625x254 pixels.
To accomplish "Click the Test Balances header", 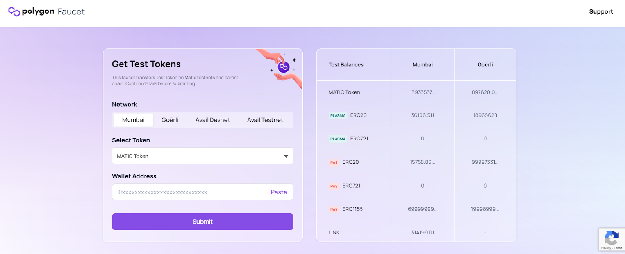I will click(x=346, y=65).
